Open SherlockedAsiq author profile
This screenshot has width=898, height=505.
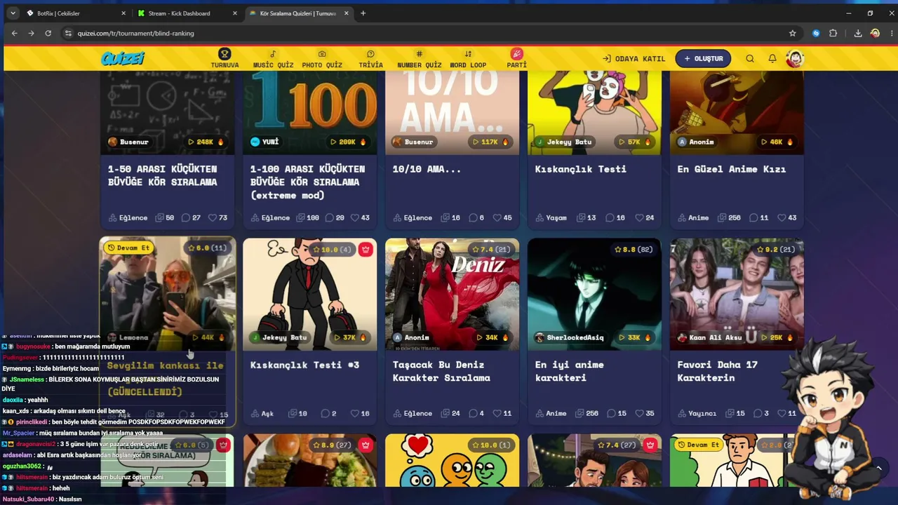pyautogui.click(x=570, y=337)
